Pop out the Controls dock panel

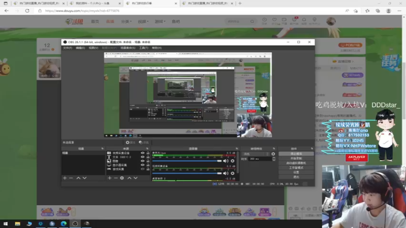point(312,148)
